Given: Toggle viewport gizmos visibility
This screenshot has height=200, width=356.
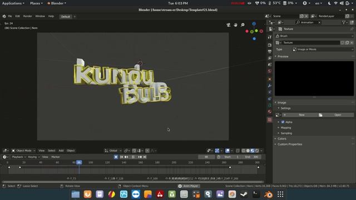Looking at the screenshot, I should [217, 151].
